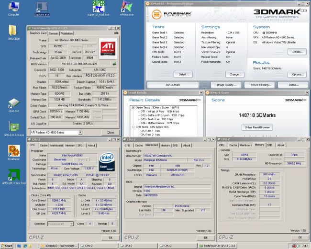Close the Result Details window
This screenshot has height=249, width=311.
click(x=201, y=92)
